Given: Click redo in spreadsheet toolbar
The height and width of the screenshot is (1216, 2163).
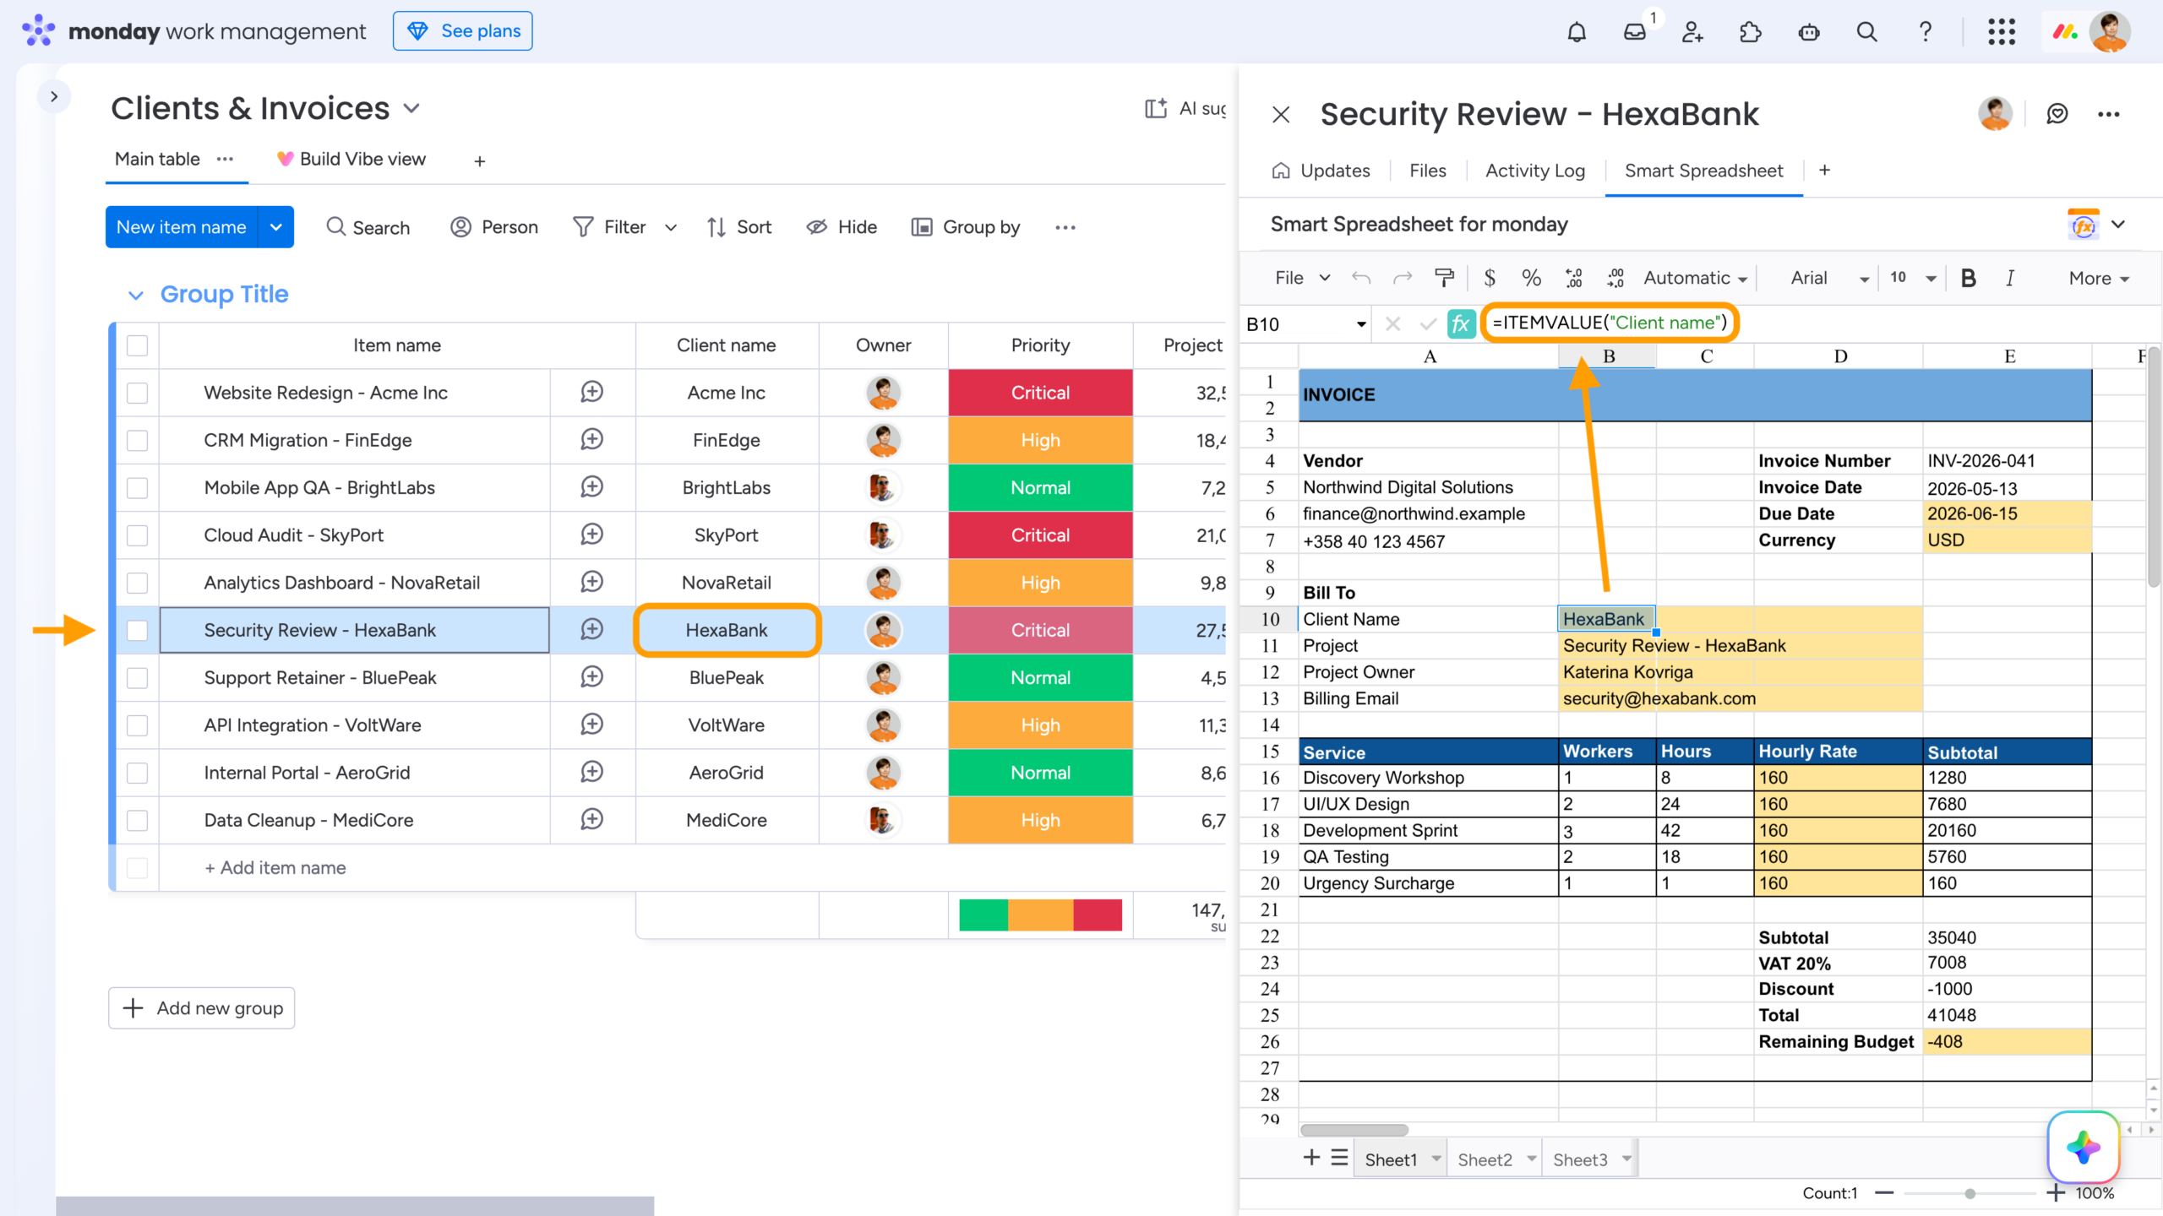Looking at the screenshot, I should coord(1403,278).
